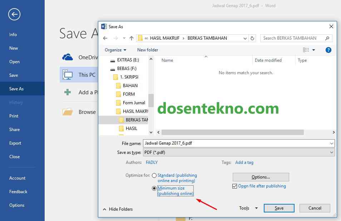
Task: Click the Search BERKAS TAMBAHAN field
Action: (292, 38)
